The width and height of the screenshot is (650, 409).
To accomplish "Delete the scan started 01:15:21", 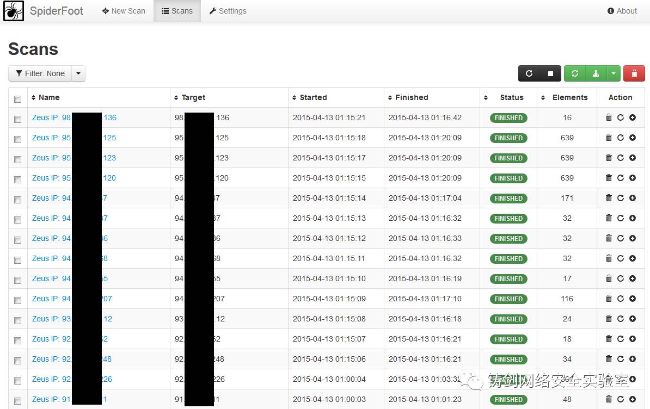I will [609, 117].
